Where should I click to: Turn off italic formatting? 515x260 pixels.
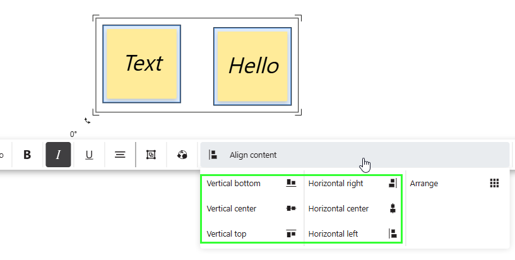point(58,155)
